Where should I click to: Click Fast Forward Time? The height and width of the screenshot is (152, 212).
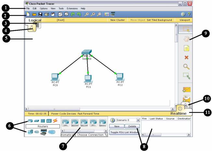click(x=88, y=114)
